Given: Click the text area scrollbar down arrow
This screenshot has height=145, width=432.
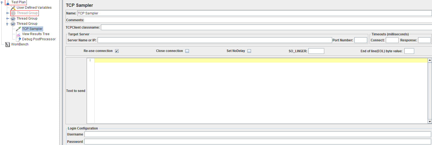Looking at the screenshot, I should (x=430, y=122).
